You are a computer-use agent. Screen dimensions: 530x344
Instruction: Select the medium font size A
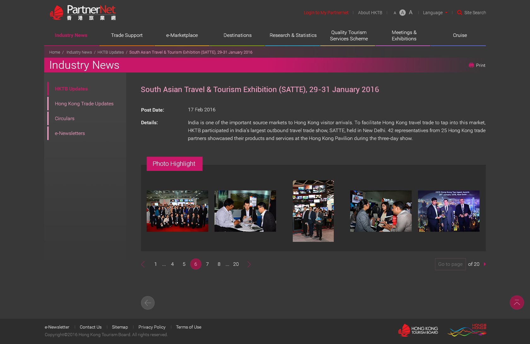(402, 13)
